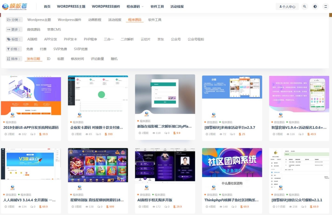Sort by 评论数量

tap(97, 59)
